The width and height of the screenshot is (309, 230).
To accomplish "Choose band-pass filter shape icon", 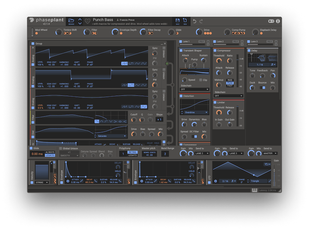I will click(101, 122).
